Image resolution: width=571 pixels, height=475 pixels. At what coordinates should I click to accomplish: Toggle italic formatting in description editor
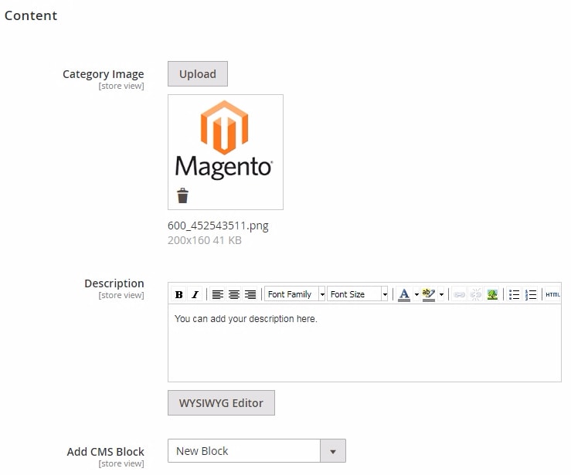195,294
